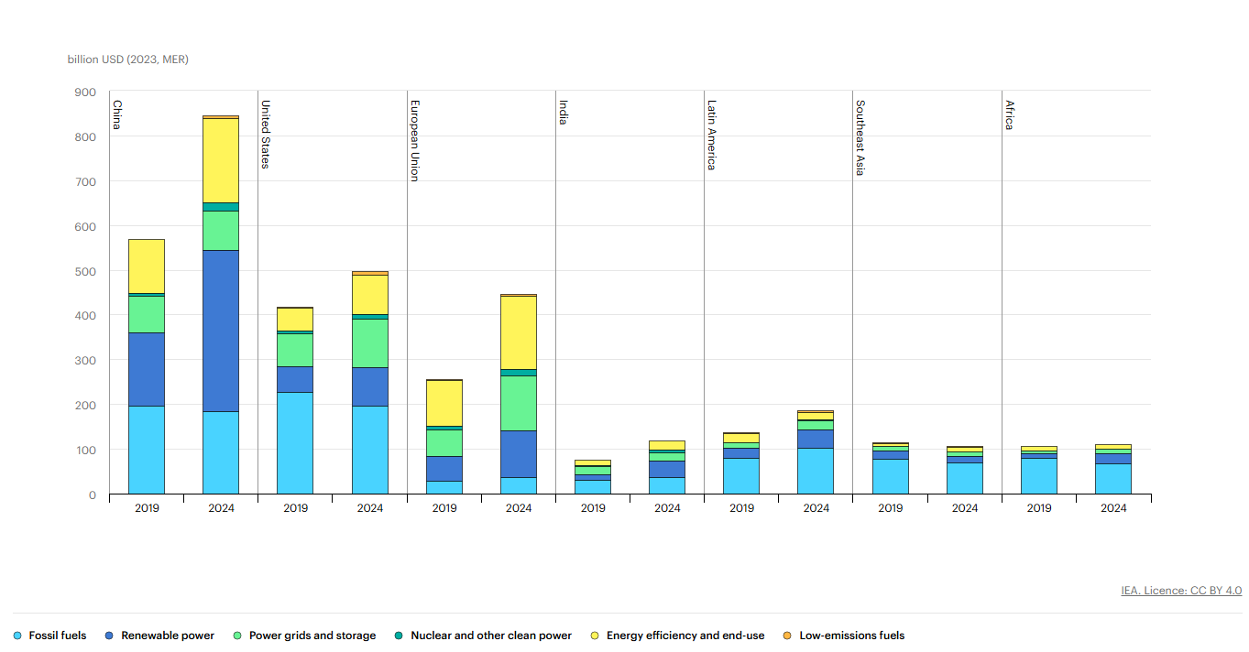
Task: Select European Union 2024 renewable power segment
Action: pos(519,454)
